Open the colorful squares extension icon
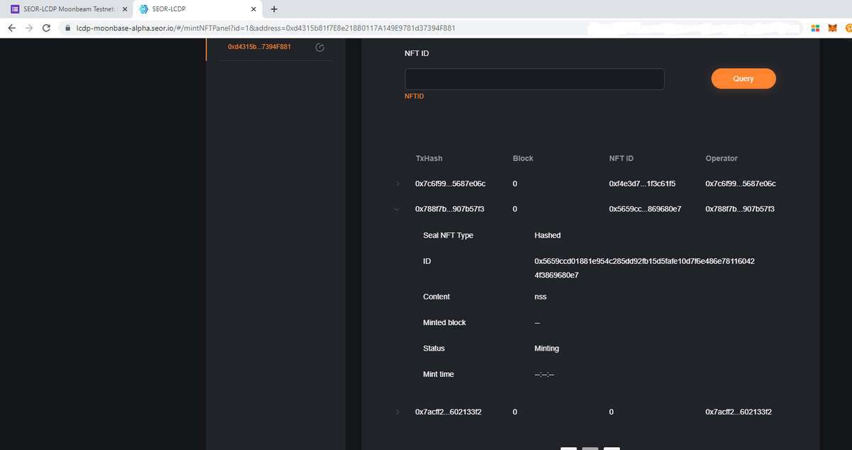This screenshot has height=450, width=852. (816, 28)
